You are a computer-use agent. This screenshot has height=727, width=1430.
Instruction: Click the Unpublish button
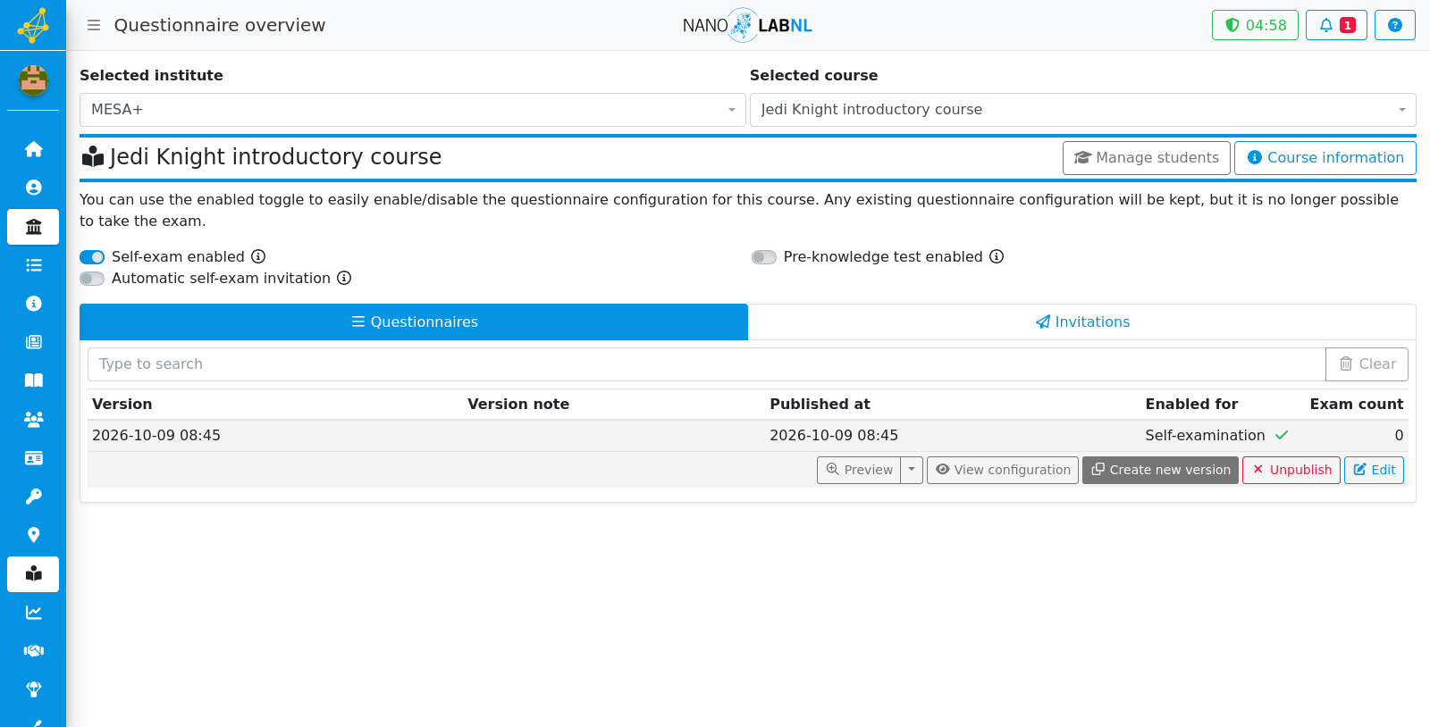(1291, 470)
